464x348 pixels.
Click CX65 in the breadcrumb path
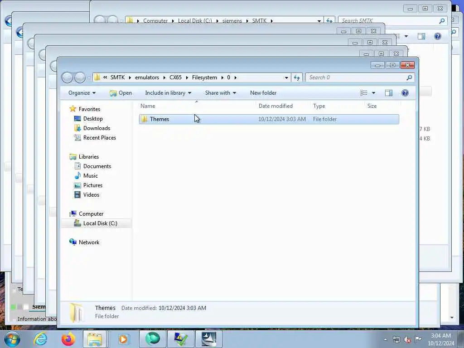pos(175,77)
